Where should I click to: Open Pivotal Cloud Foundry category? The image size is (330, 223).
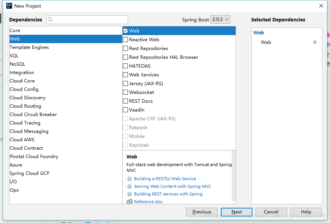(x=66, y=157)
